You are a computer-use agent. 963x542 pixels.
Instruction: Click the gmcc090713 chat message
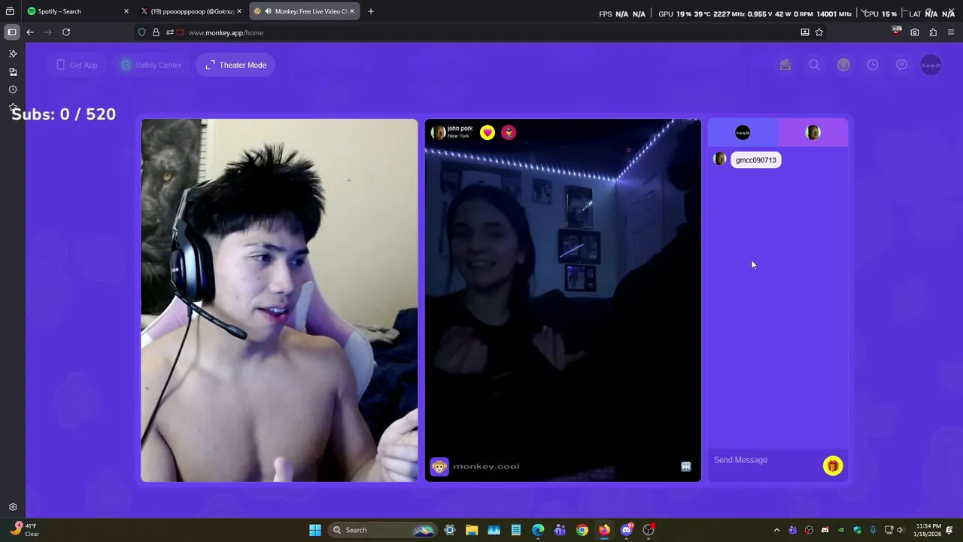tap(756, 160)
